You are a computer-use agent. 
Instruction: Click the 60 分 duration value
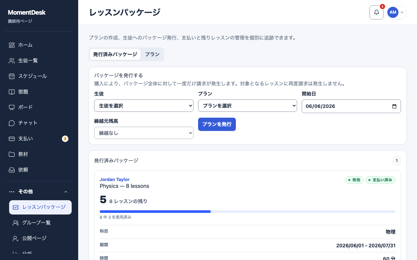pyautogui.click(x=389, y=258)
